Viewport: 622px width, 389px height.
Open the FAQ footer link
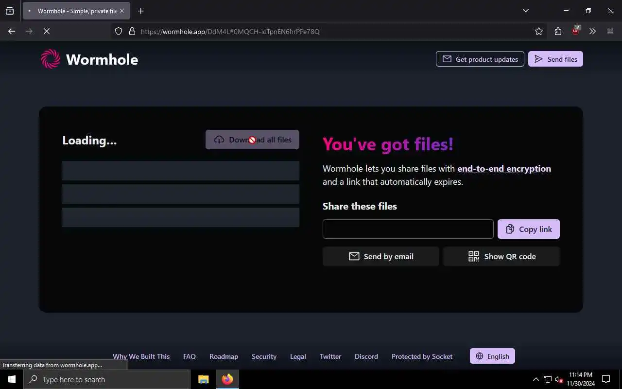point(190,356)
